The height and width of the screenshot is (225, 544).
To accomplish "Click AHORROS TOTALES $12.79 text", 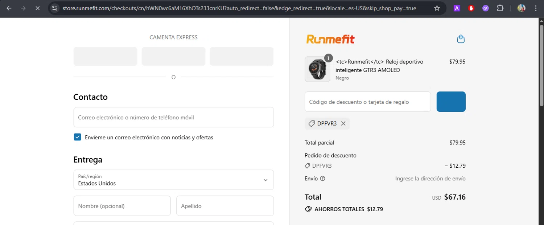I will click(x=349, y=209).
